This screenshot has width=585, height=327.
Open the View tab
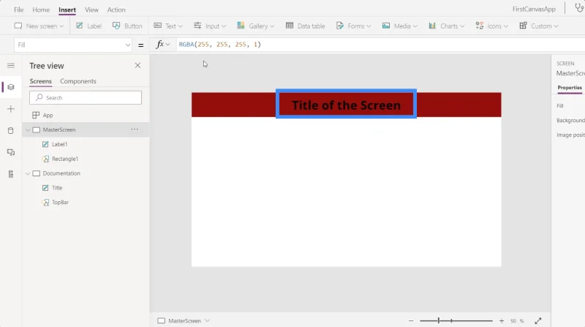point(91,10)
